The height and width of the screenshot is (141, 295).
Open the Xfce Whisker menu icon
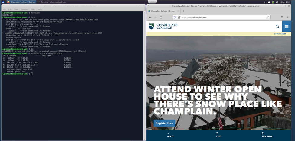(x=3, y=2)
